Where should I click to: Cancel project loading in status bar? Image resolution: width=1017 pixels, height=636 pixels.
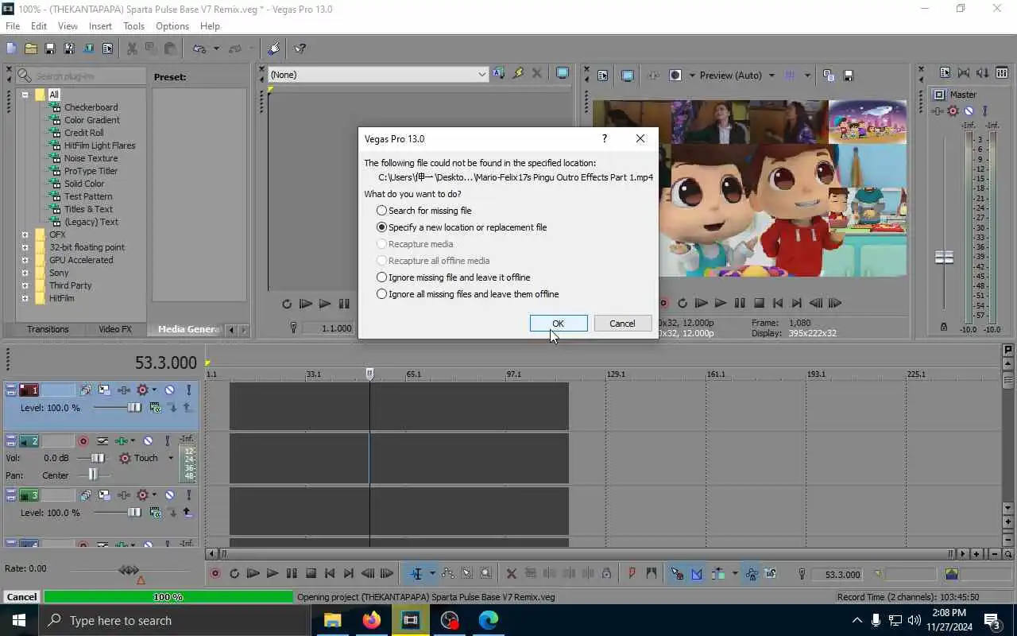click(21, 597)
